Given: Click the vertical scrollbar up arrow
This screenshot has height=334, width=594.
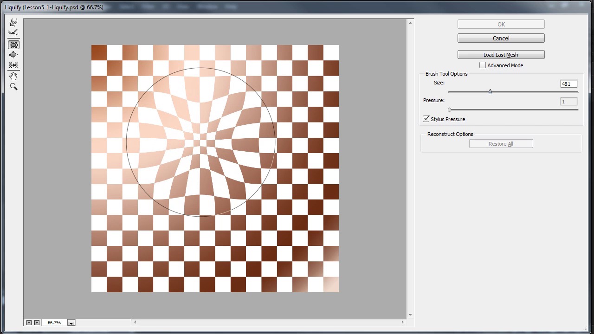Looking at the screenshot, I should click(410, 23).
